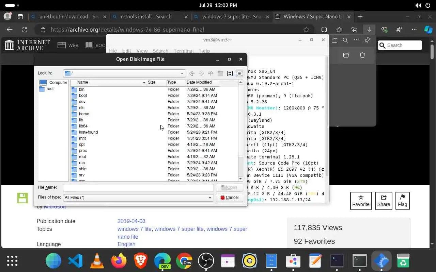Open View menu in terminal window
The height and width of the screenshot is (272, 436).
point(142,51)
